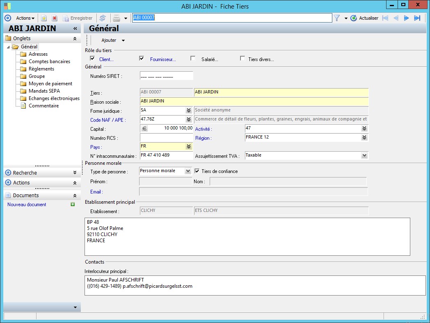The height and width of the screenshot is (323, 430).
Task: Go to the next record arrow
Action: point(406,18)
